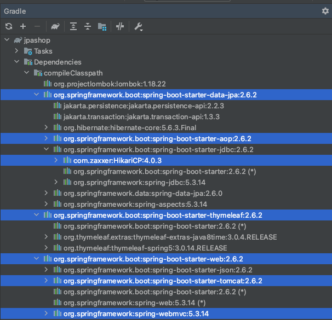Click thymeleaf-spring5 library icon
The image size is (332, 320).
tap(58, 248)
